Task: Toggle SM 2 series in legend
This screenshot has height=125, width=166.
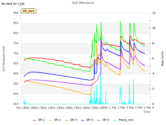Action: pos(55,120)
